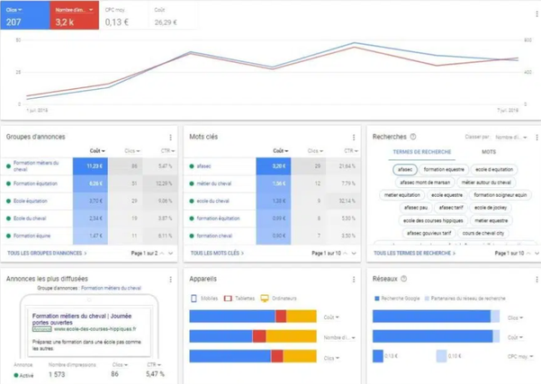
Task: Click the Ordinateurs device legend icon
Action: click(x=265, y=299)
